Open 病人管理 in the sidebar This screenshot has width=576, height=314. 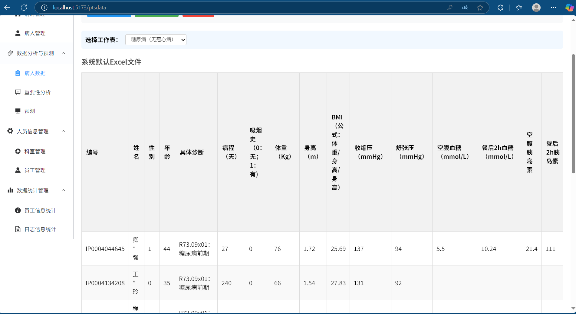(x=35, y=33)
